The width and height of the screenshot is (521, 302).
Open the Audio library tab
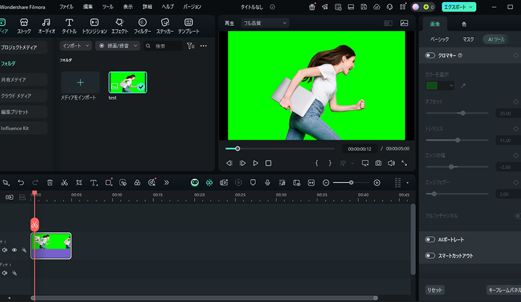point(47,26)
